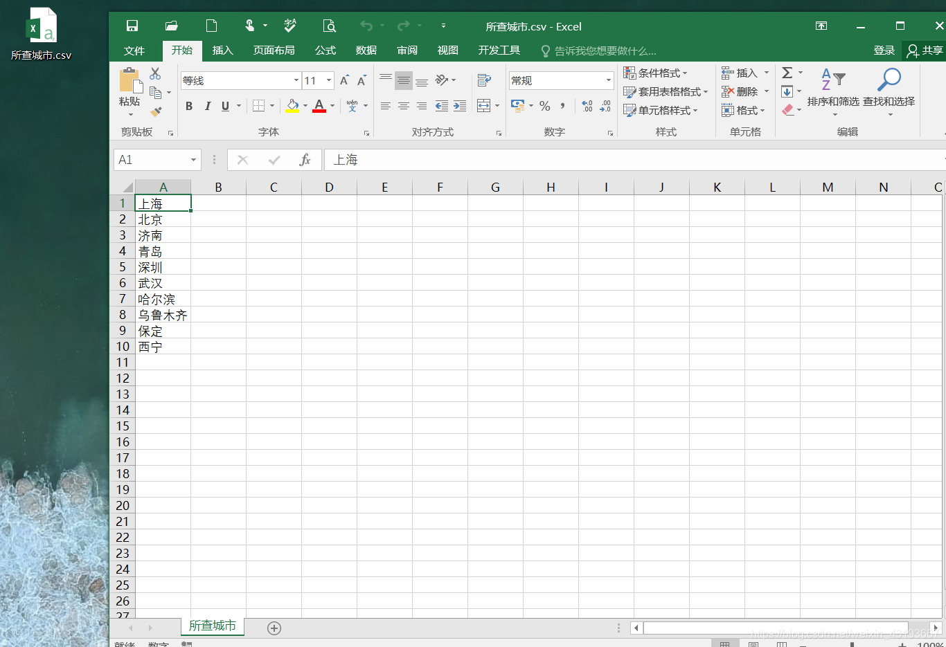Expand the 条件格式 conditional formatting menu
Image resolution: width=946 pixels, height=647 pixels.
click(655, 73)
